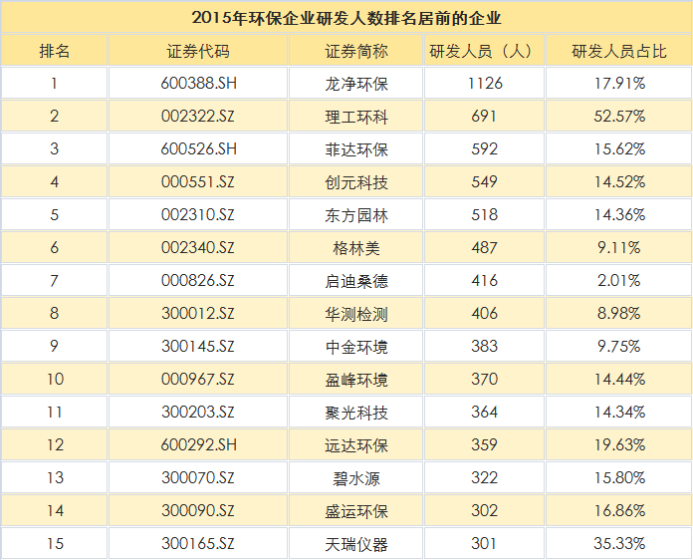The height and width of the screenshot is (560, 693).
Task: Click stock code 300145.SZ
Action: coord(197,346)
